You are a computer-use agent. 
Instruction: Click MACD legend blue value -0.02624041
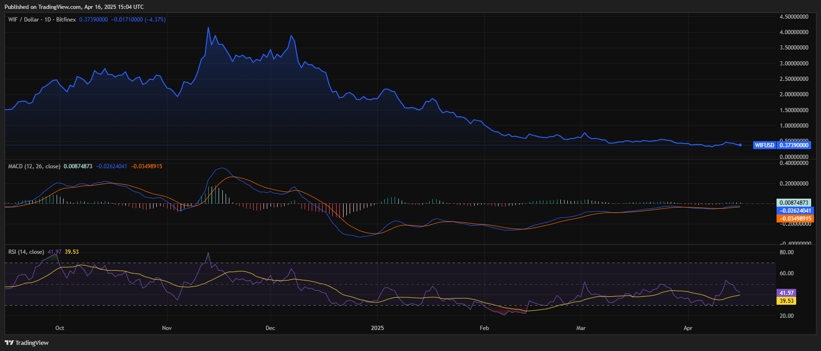point(111,166)
